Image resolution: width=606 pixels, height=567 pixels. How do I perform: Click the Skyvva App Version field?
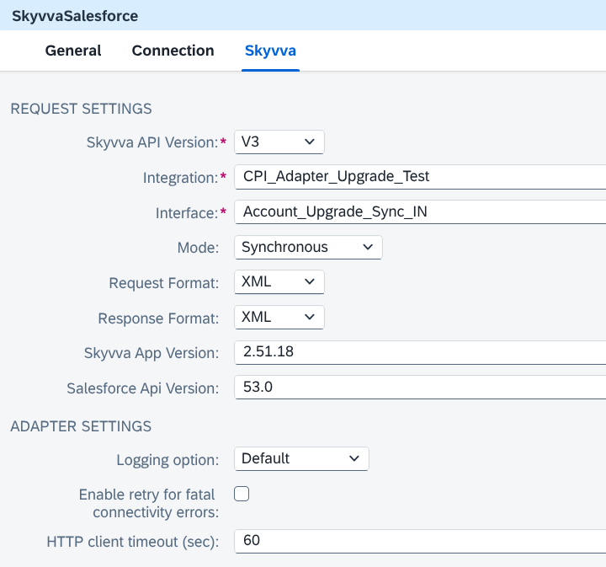point(420,352)
